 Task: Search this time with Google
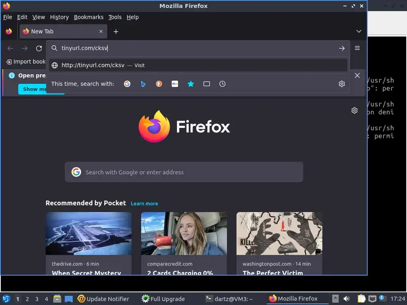tap(127, 84)
